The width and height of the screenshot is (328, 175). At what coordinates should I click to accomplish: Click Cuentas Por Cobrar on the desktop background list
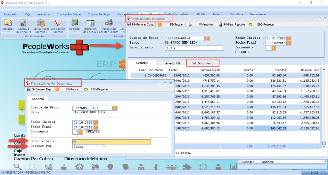point(33,159)
